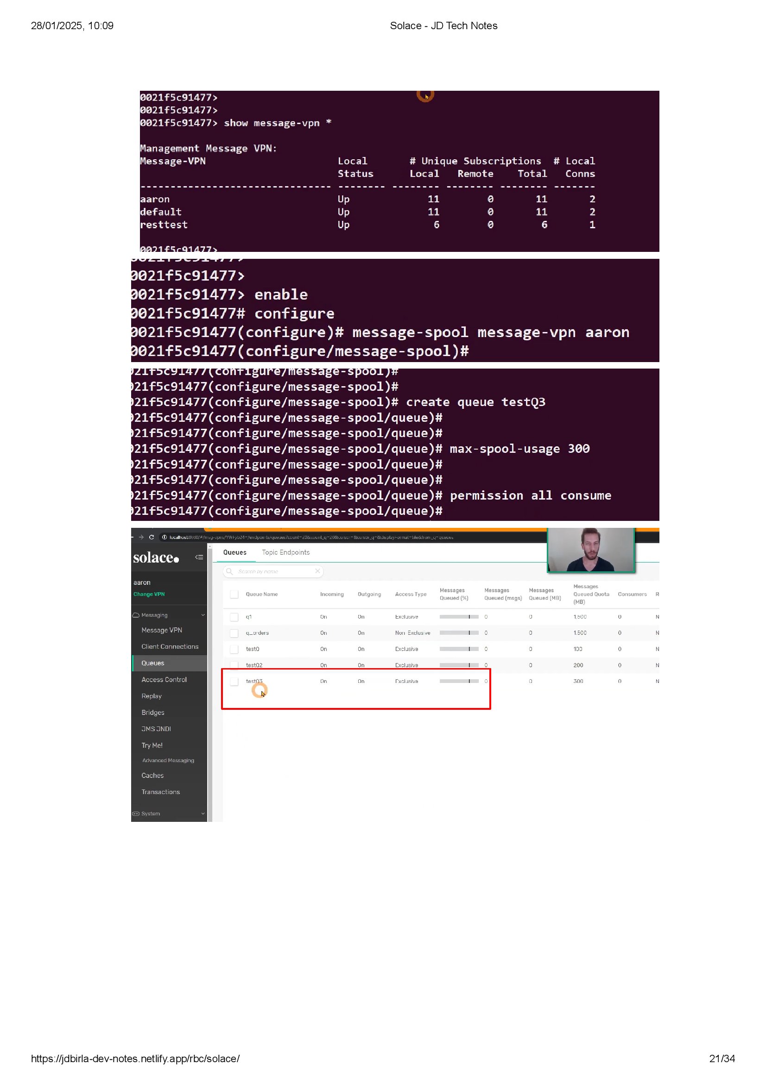Image resolution: width=766 pixels, height=1083 pixels.
Task: Click the System section icon
Action: tap(136, 814)
